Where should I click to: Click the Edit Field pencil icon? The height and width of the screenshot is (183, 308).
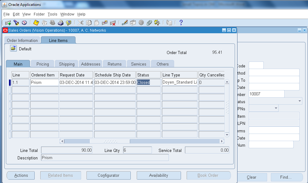click(x=125, y=23)
